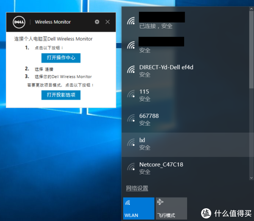The height and width of the screenshot is (221, 254).
Task: Click the Dell logo in the title bar
Action: point(19,22)
